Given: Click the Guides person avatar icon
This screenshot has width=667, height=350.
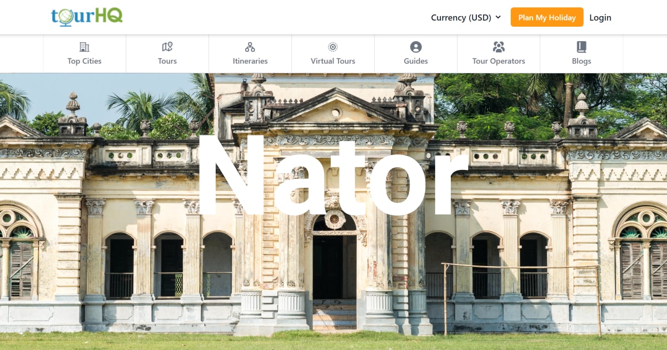Looking at the screenshot, I should pyautogui.click(x=415, y=47).
